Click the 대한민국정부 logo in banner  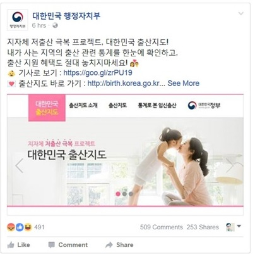pyautogui.click(x=204, y=105)
